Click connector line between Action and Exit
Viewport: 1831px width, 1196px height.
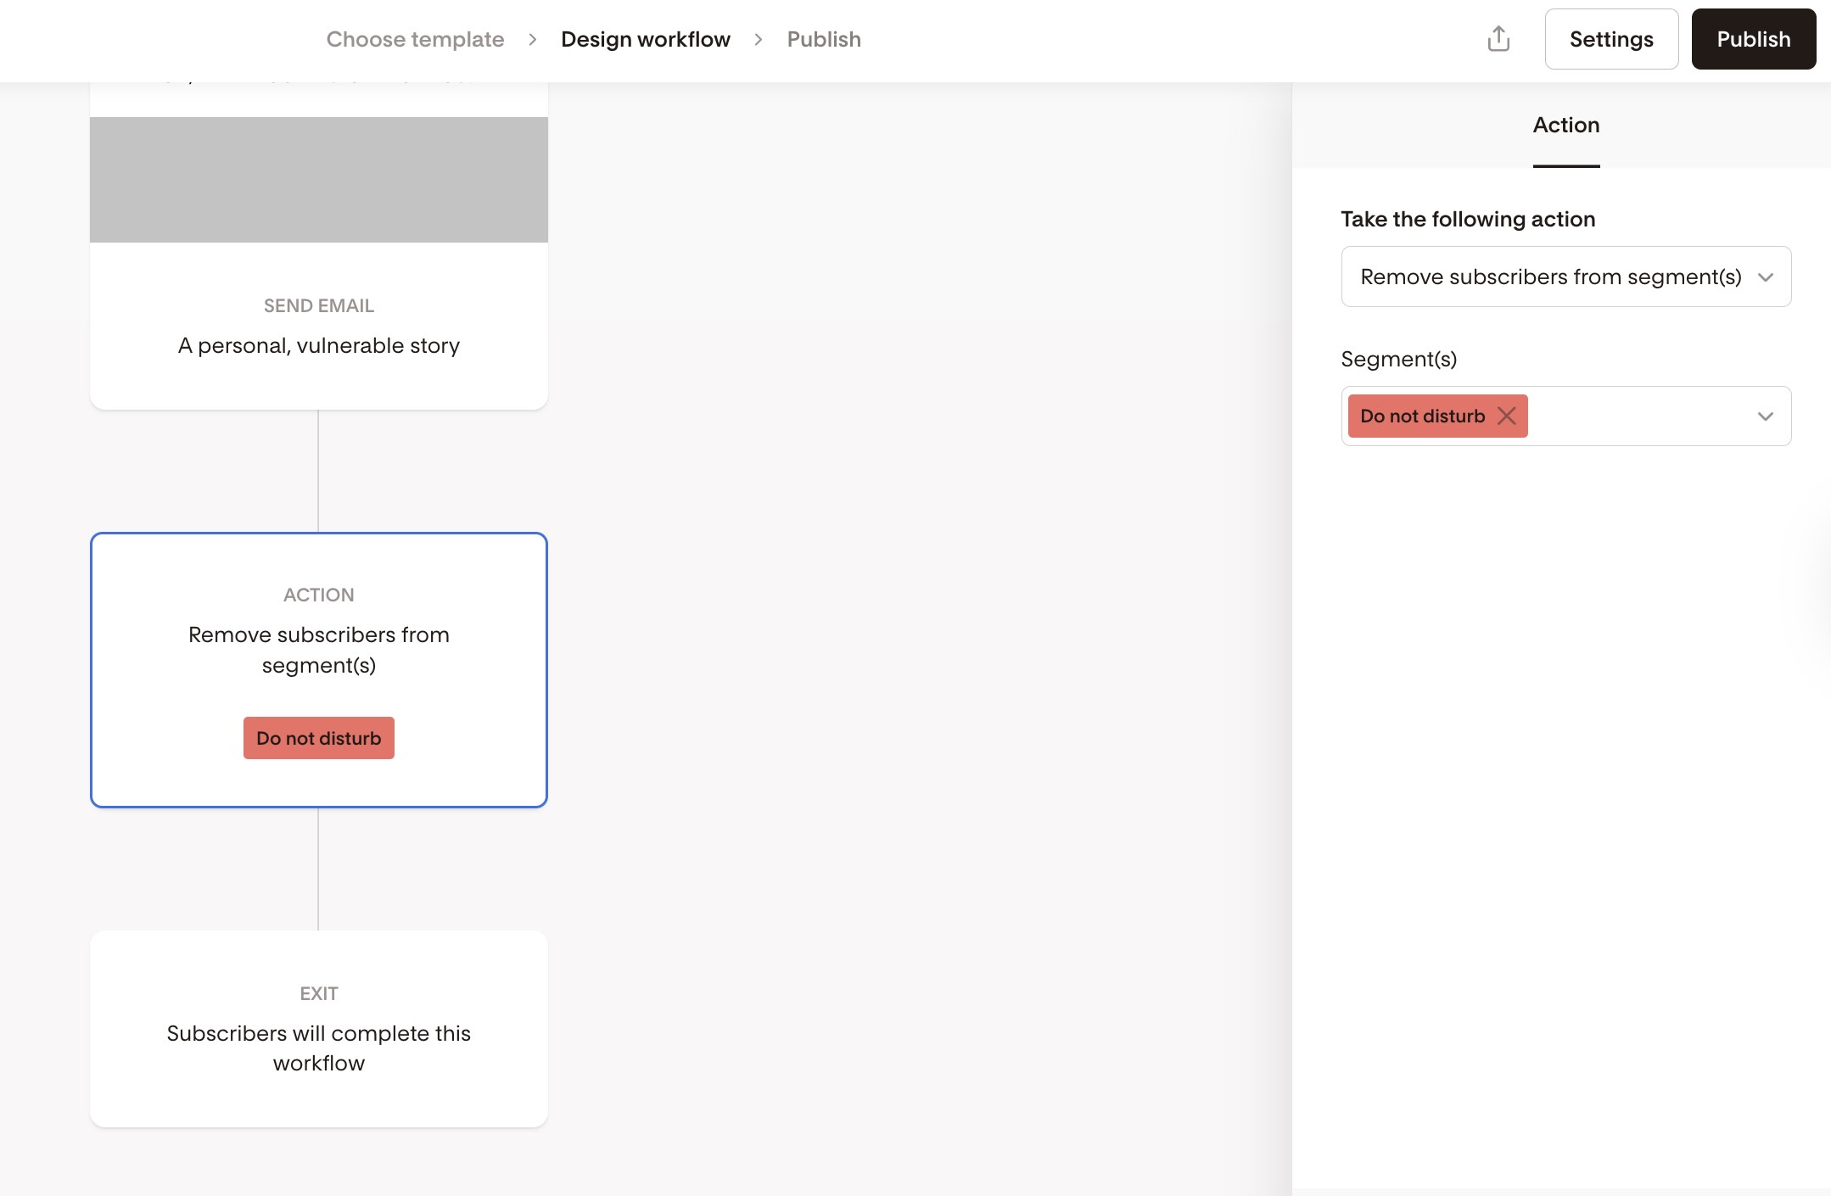tap(318, 869)
